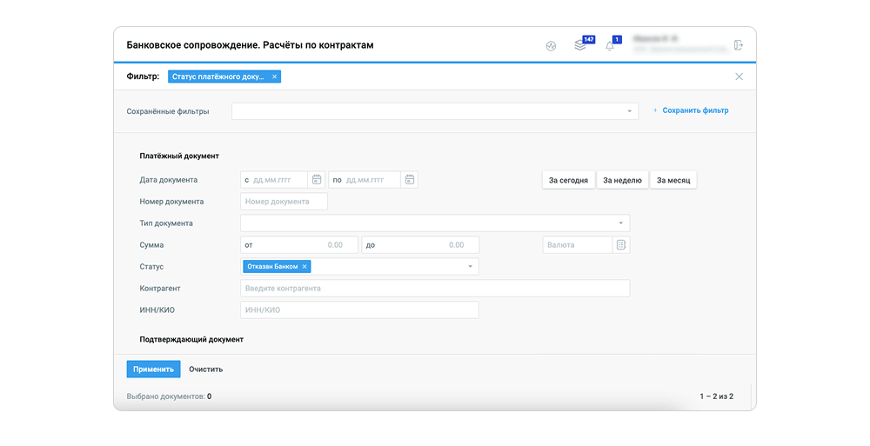Screen dimensions: 870x446
Task: Click the 'Очистить' button
Action: [x=206, y=369]
